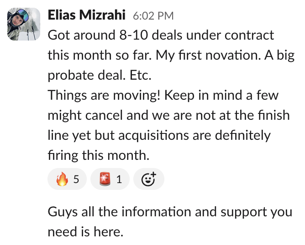Toggle the fire emoji reaction
305x245 pixels.
67,179
